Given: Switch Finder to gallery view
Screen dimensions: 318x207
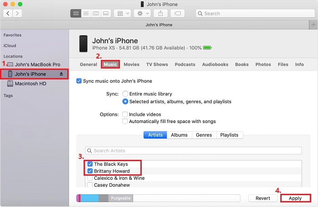Looking at the screenshot, I should [105, 14].
